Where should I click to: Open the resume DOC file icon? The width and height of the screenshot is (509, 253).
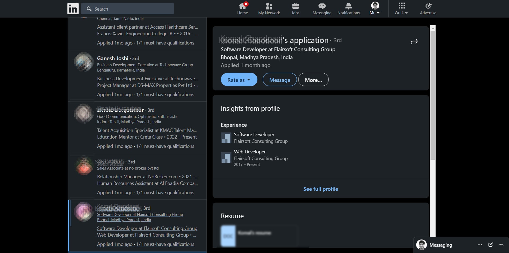[x=228, y=236]
